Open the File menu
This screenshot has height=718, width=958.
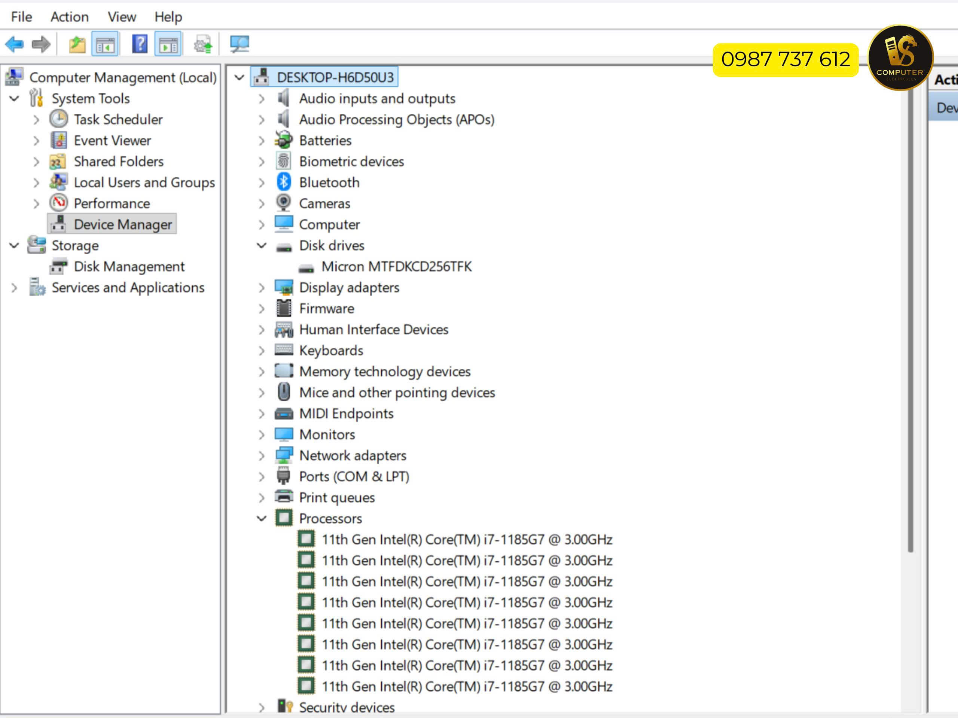(x=21, y=16)
